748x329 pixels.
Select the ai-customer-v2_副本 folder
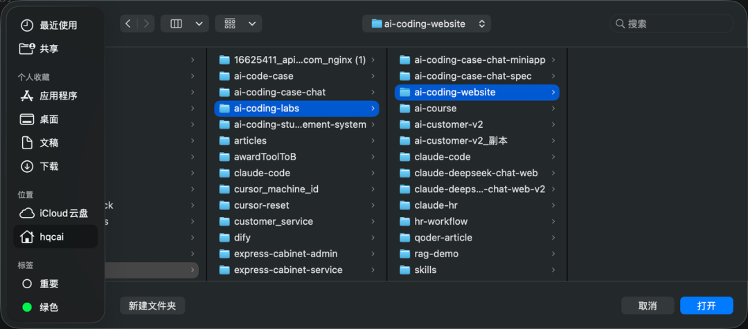477,141
